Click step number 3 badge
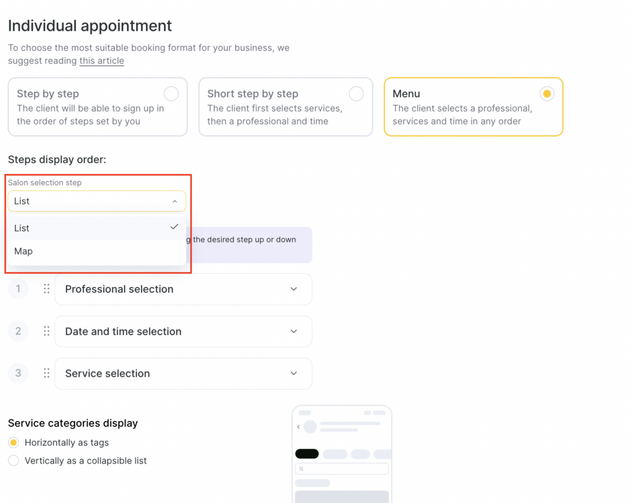The height and width of the screenshot is (503, 631). [x=18, y=373]
